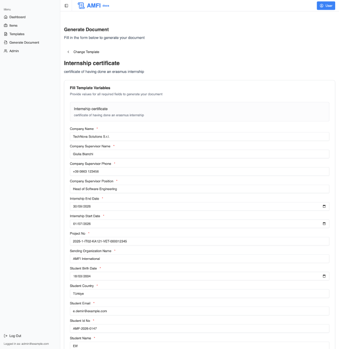Click the Internship End Date field
The width and height of the screenshot is (339, 349).
coord(199,206)
